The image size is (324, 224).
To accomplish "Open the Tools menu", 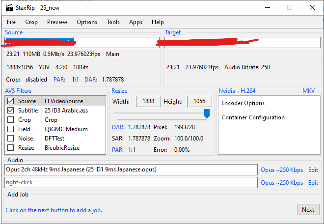I will point(113,22).
